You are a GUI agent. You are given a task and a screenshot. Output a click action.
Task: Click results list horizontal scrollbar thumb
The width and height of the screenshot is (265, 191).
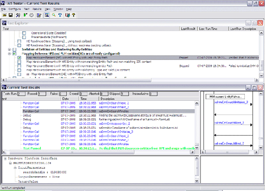(72, 152)
